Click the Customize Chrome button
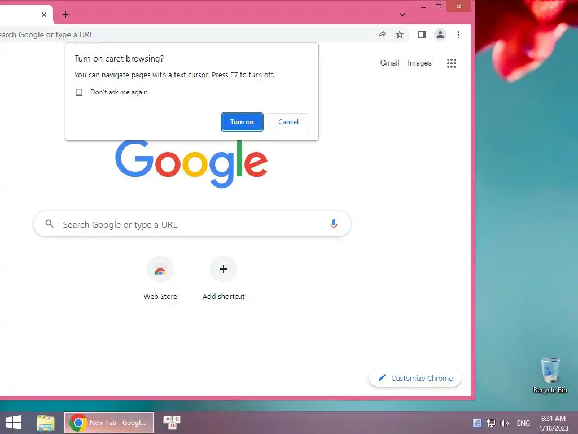The height and width of the screenshot is (434, 578). click(415, 378)
